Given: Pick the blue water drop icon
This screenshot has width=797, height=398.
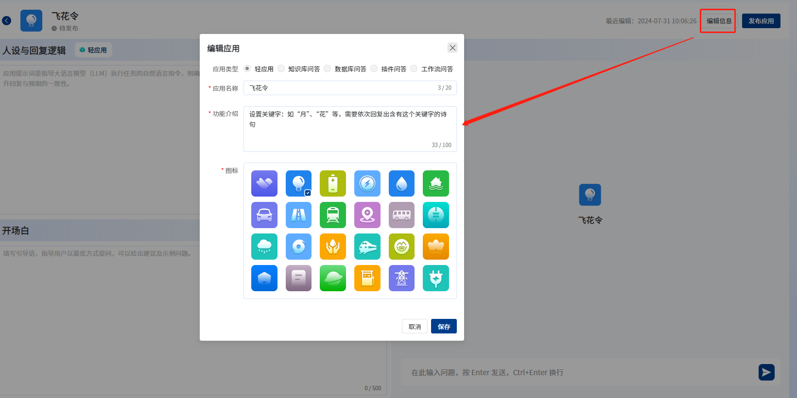Looking at the screenshot, I should tap(401, 183).
